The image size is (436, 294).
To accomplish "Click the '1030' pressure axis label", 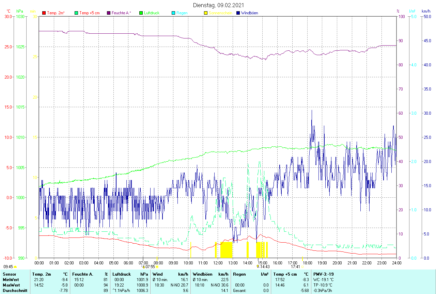I will point(20,17).
